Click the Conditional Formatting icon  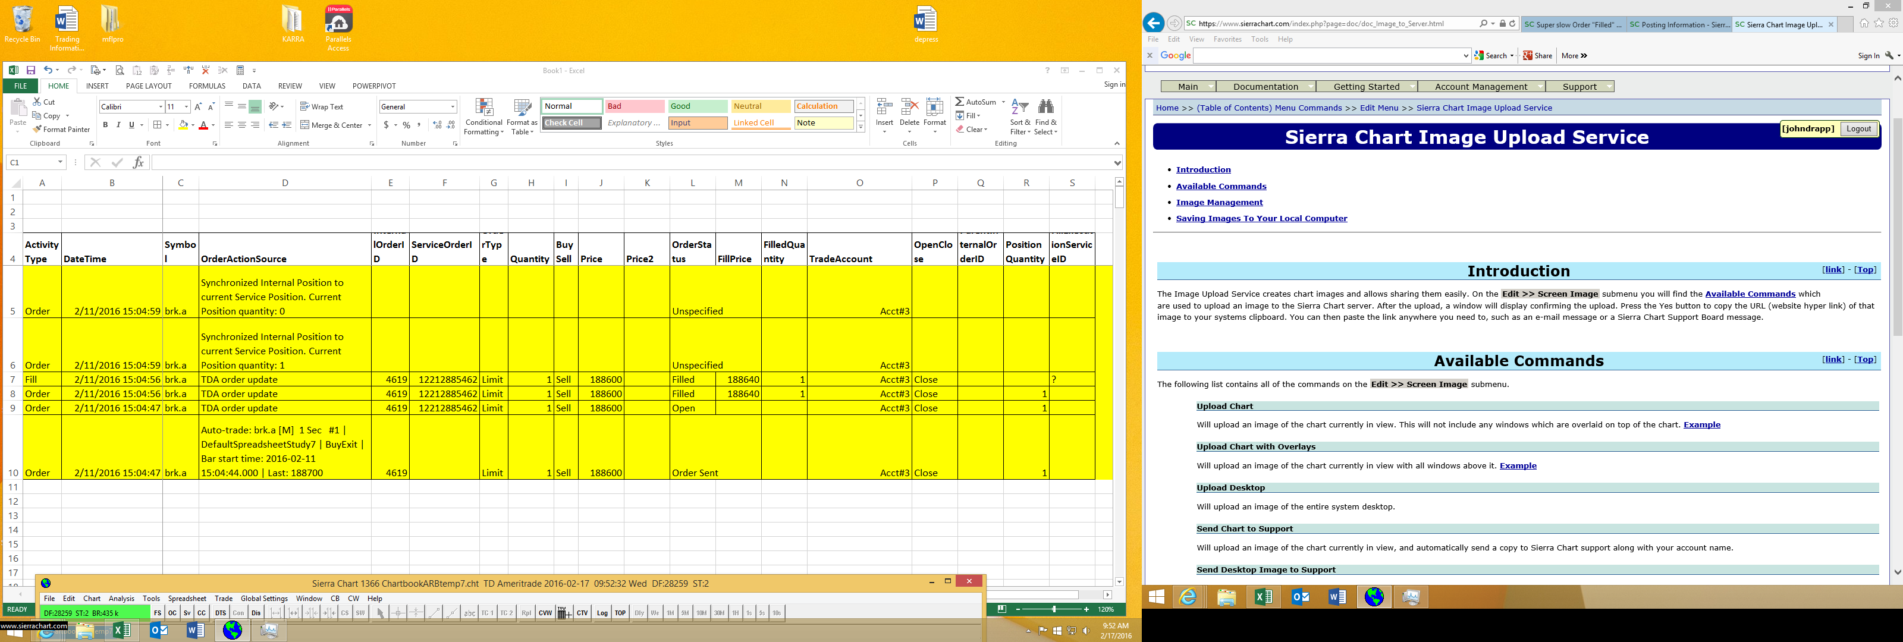click(x=484, y=109)
